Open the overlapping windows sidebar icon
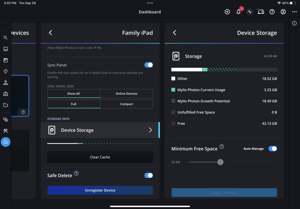Image resolution: width=300 pixels, height=209 pixels. [5, 120]
